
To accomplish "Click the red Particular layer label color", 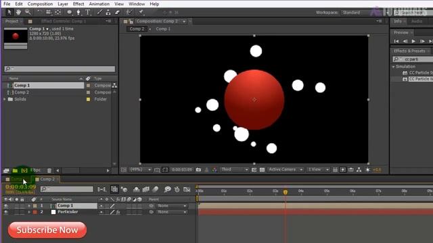I will pyautogui.click(x=35, y=212).
